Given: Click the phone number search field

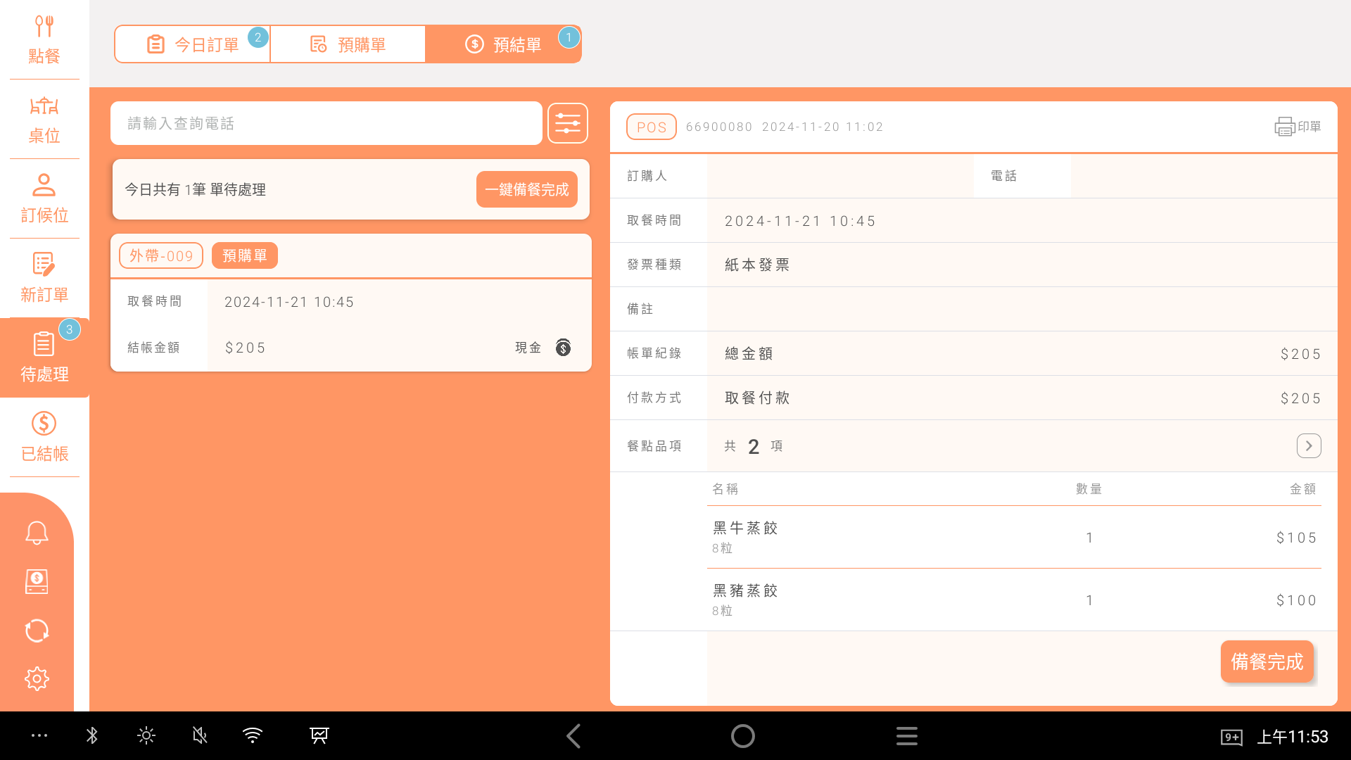Looking at the screenshot, I should [326, 123].
